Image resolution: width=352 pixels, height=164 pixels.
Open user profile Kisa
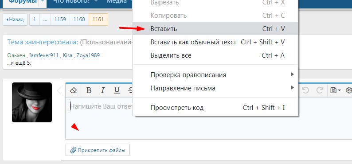pyautogui.click(x=67, y=55)
